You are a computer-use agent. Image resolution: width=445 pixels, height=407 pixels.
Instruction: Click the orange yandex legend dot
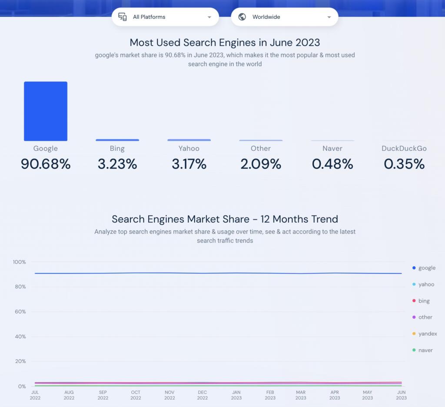[414, 334]
